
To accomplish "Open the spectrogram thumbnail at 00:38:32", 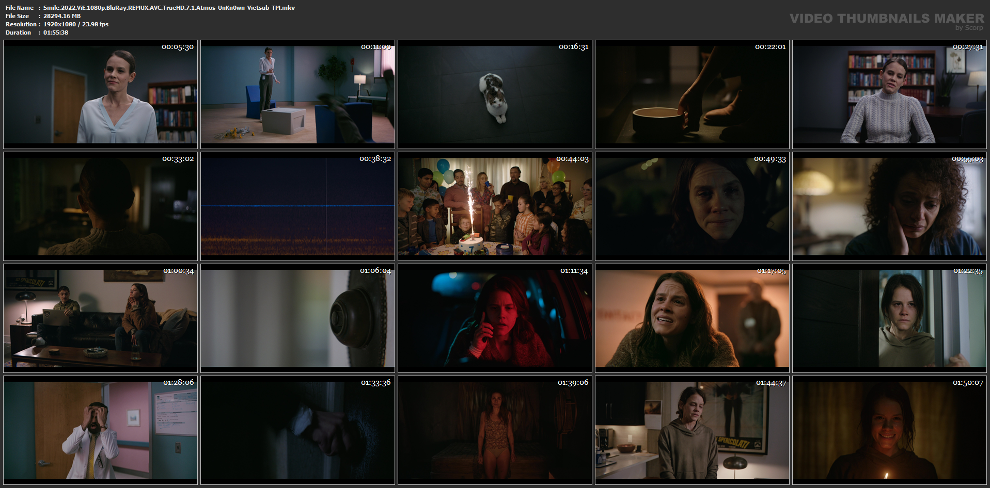I will pos(297,206).
